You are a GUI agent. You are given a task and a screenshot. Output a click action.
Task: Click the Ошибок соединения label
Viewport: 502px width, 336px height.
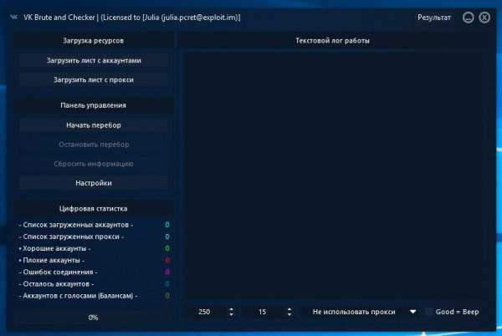point(59,272)
